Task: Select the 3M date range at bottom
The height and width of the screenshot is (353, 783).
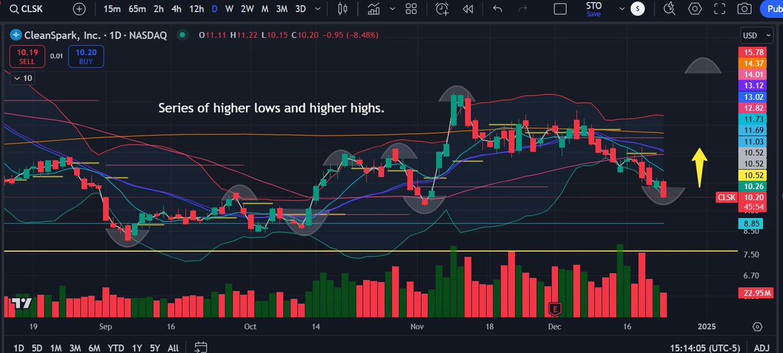Action: point(75,348)
